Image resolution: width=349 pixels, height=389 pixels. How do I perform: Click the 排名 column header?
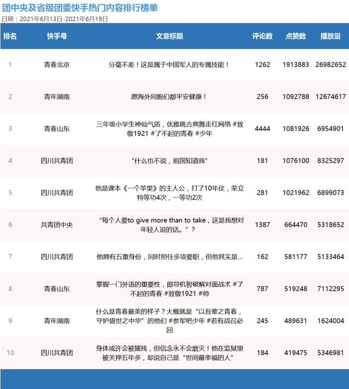pyautogui.click(x=10, y=36)
